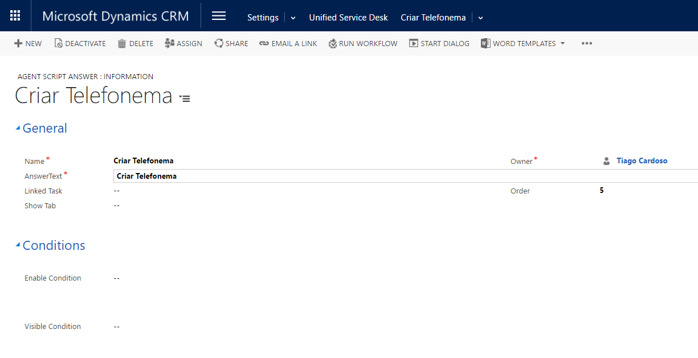This screenshot has width=698, height=358.
Task: Open the app launcher waffle icon
Action: coord(15,16)
